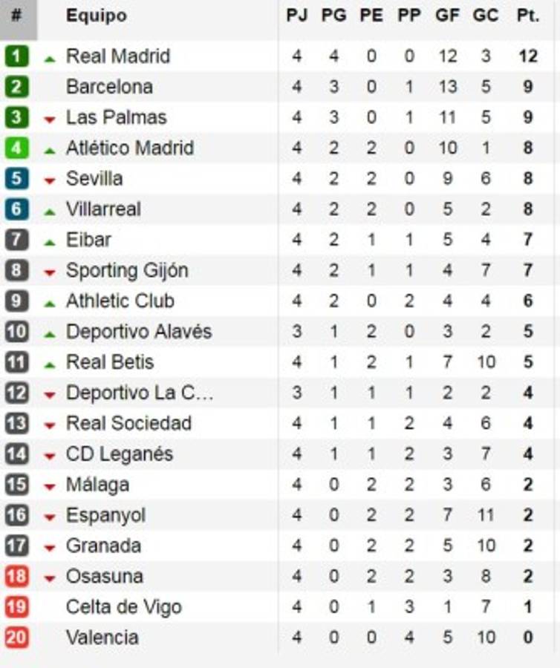Click the green up arrow beside Eibar
Image resolution: width=560 pixels, height=668 pixels.
(50, 241)
